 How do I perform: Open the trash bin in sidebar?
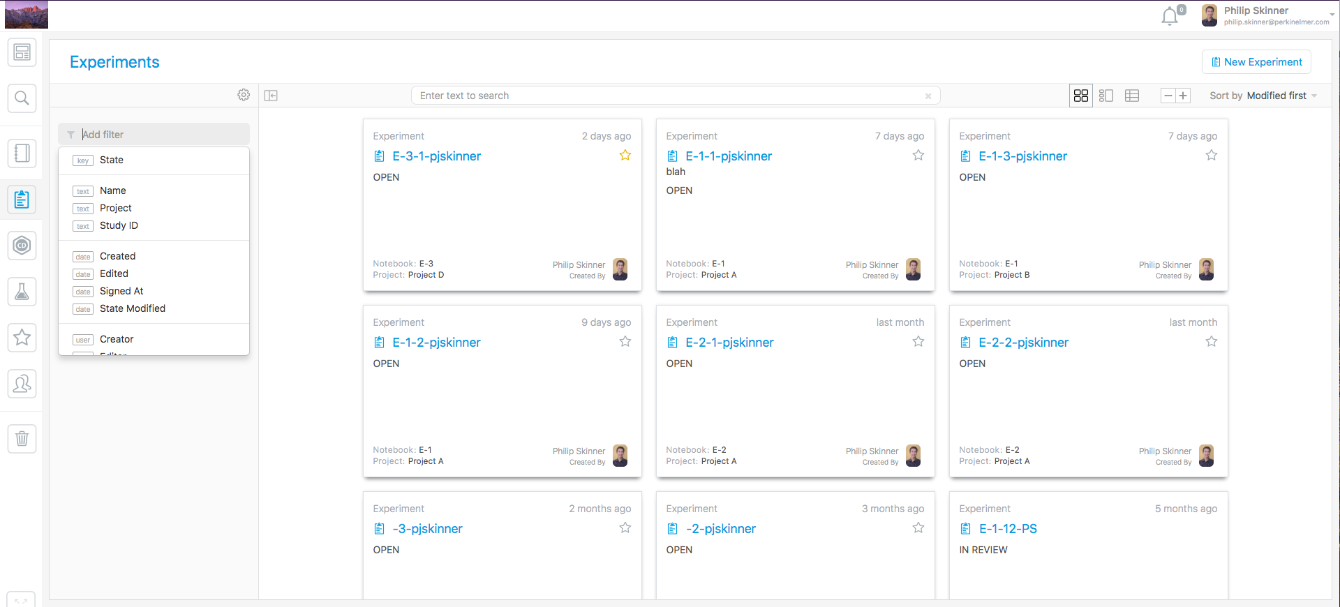click(22, 438)
